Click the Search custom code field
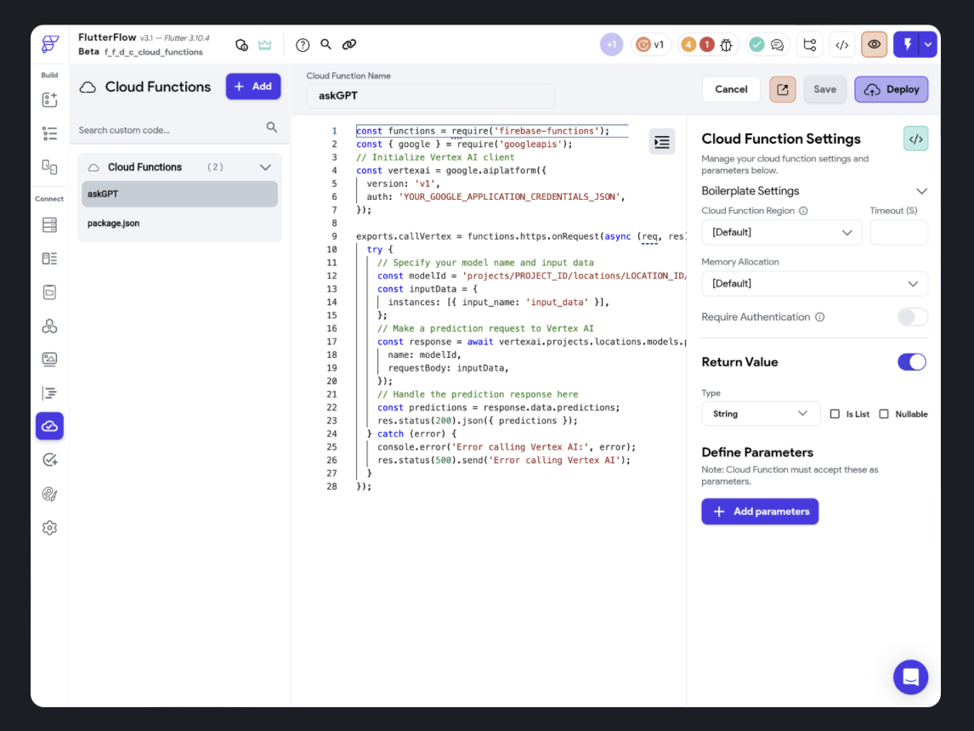Screen dimensions: 974x731 tap(169, 130)
